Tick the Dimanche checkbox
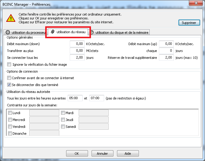Image resolution: width=205 pixels, height=161 pixels. click(10, 133)
